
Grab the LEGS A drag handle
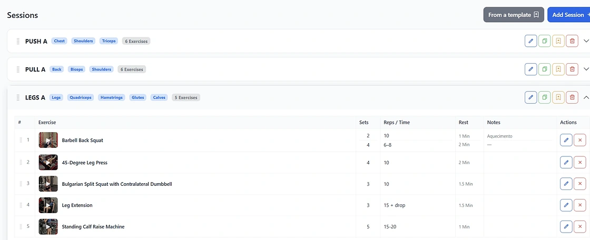tap(18, 98)
